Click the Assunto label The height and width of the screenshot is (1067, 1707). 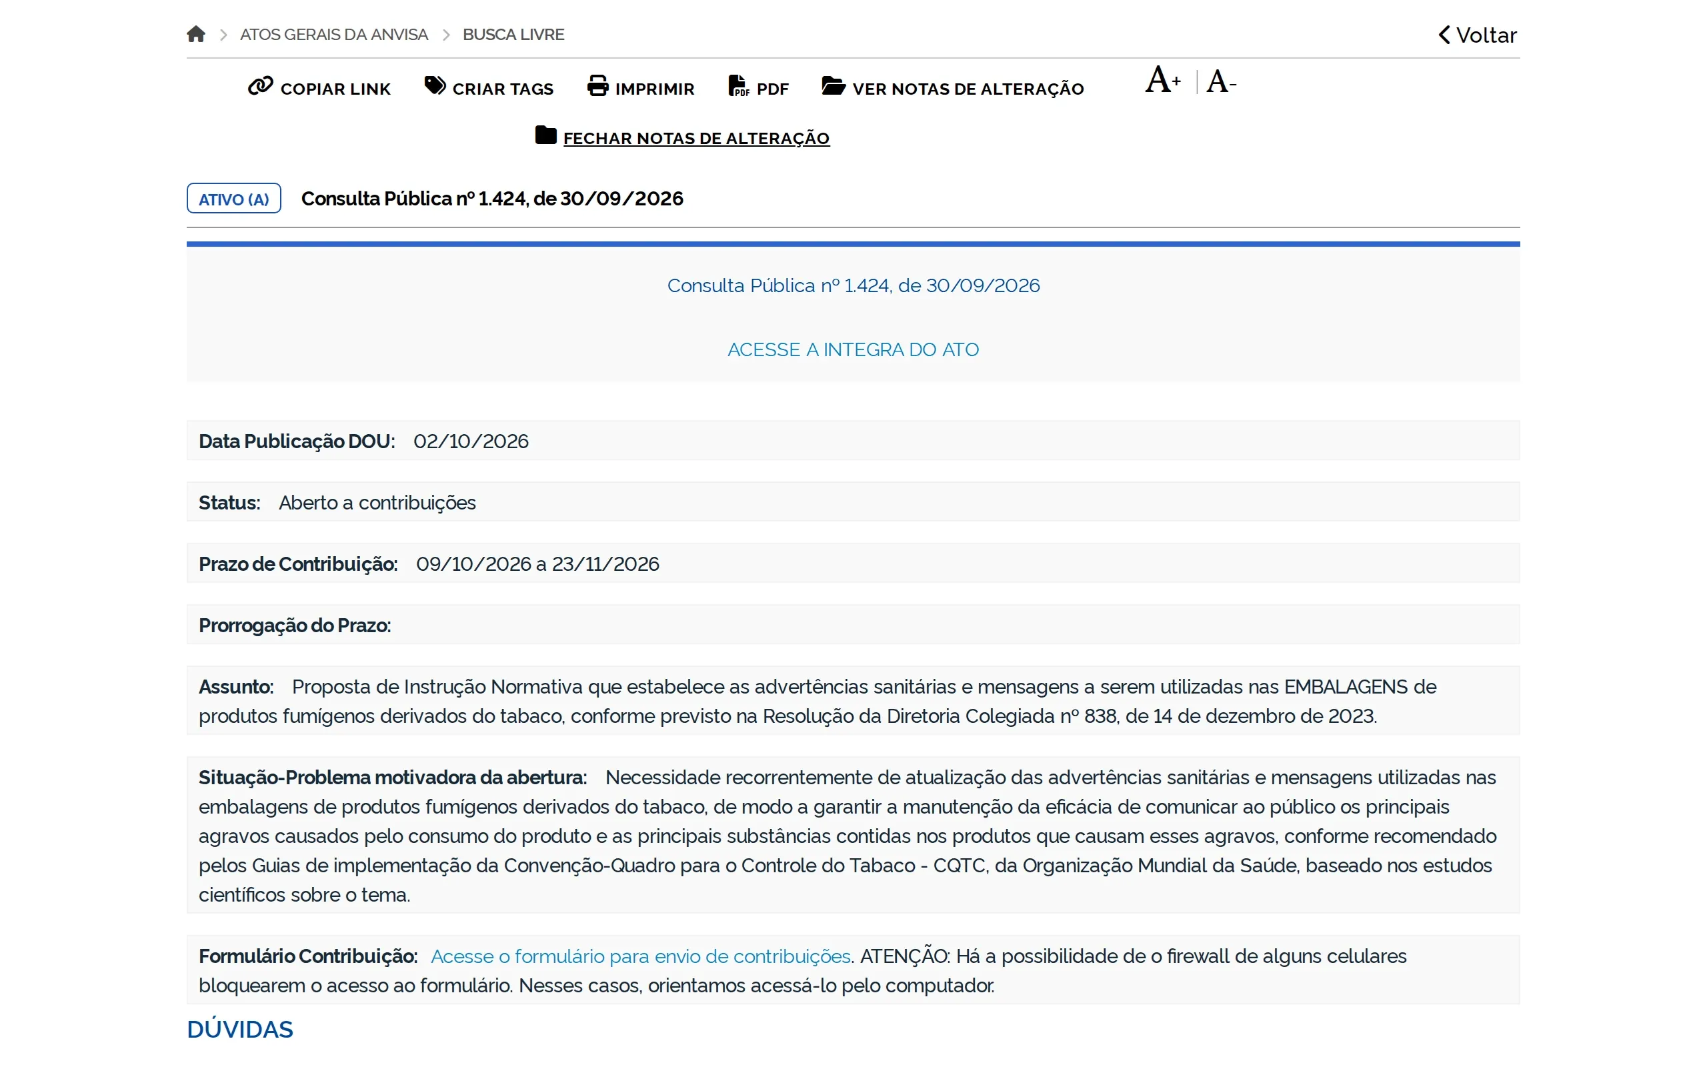pos(235,687)
